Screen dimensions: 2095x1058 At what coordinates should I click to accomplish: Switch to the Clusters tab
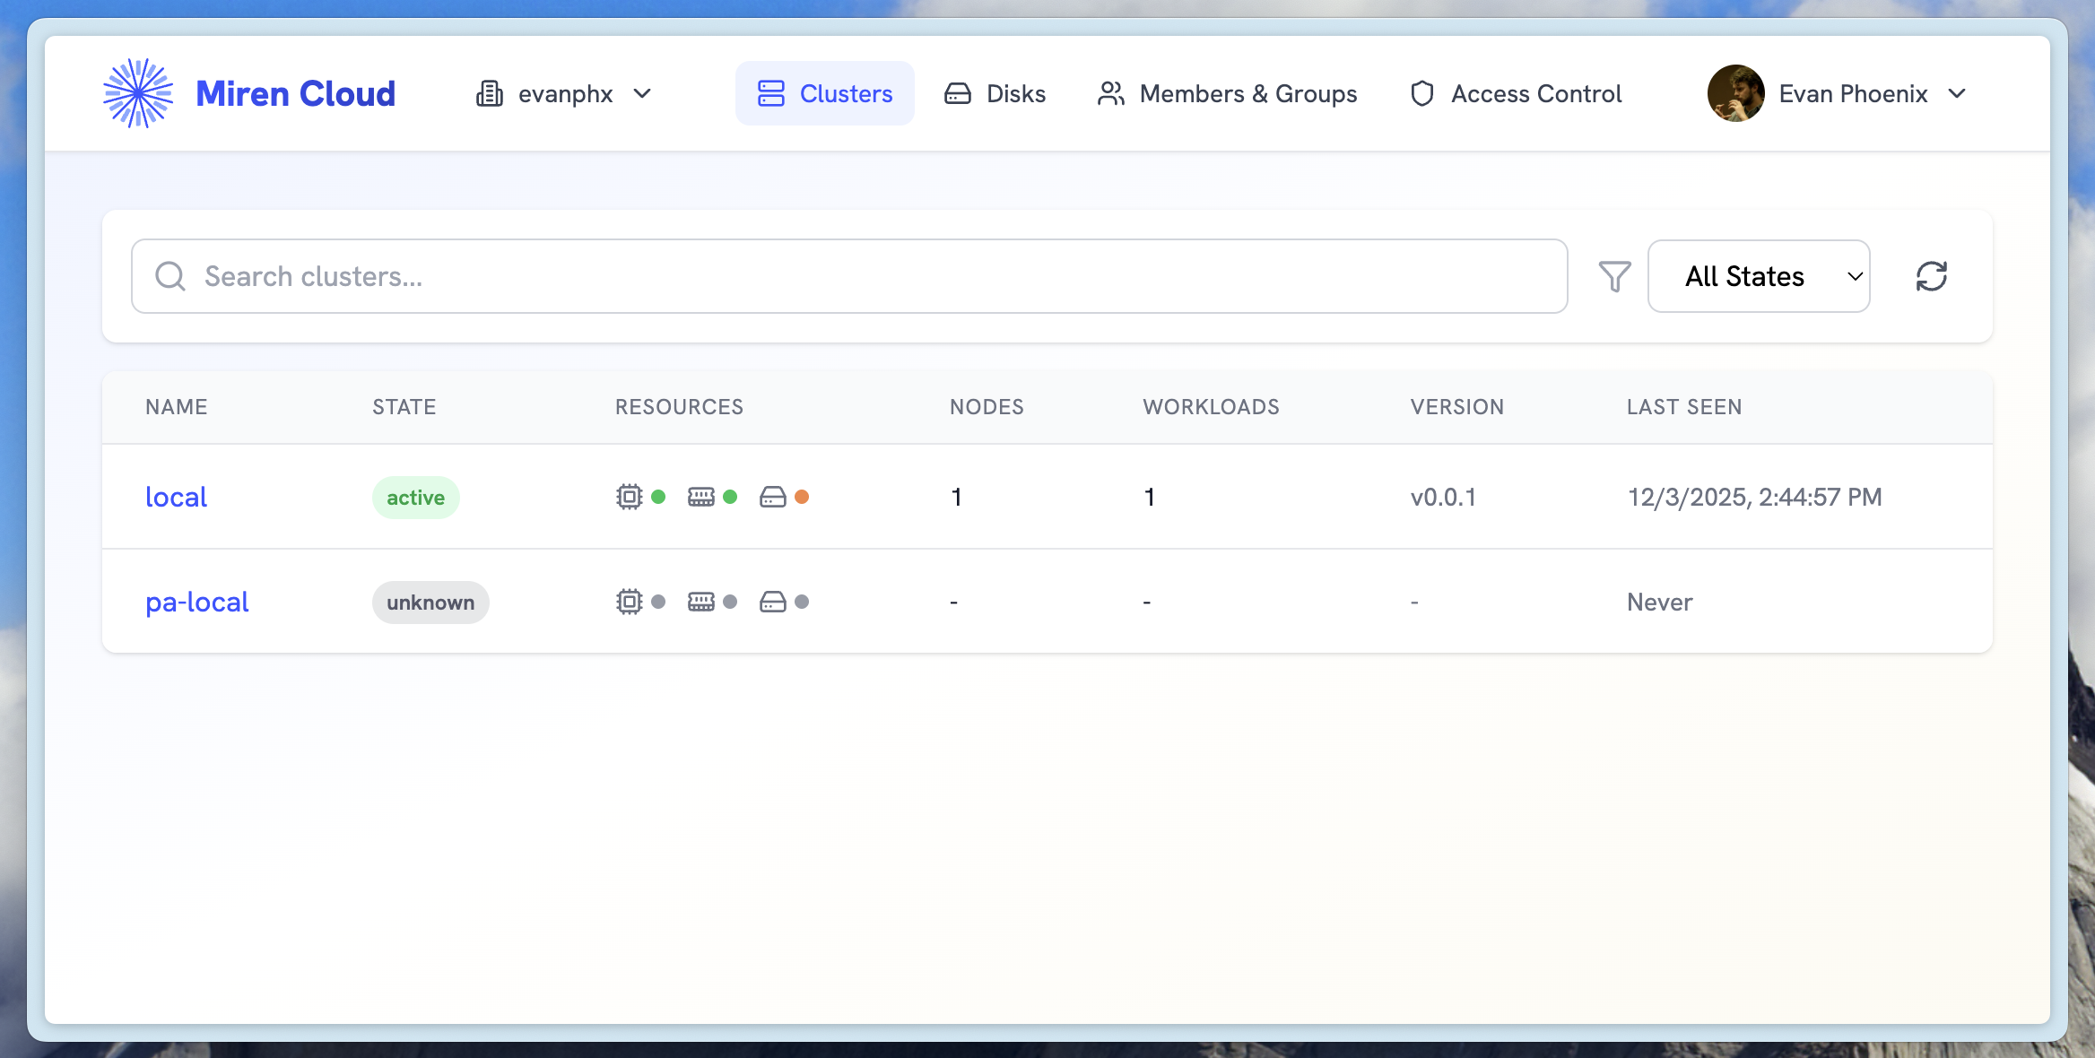click(824, 92)
